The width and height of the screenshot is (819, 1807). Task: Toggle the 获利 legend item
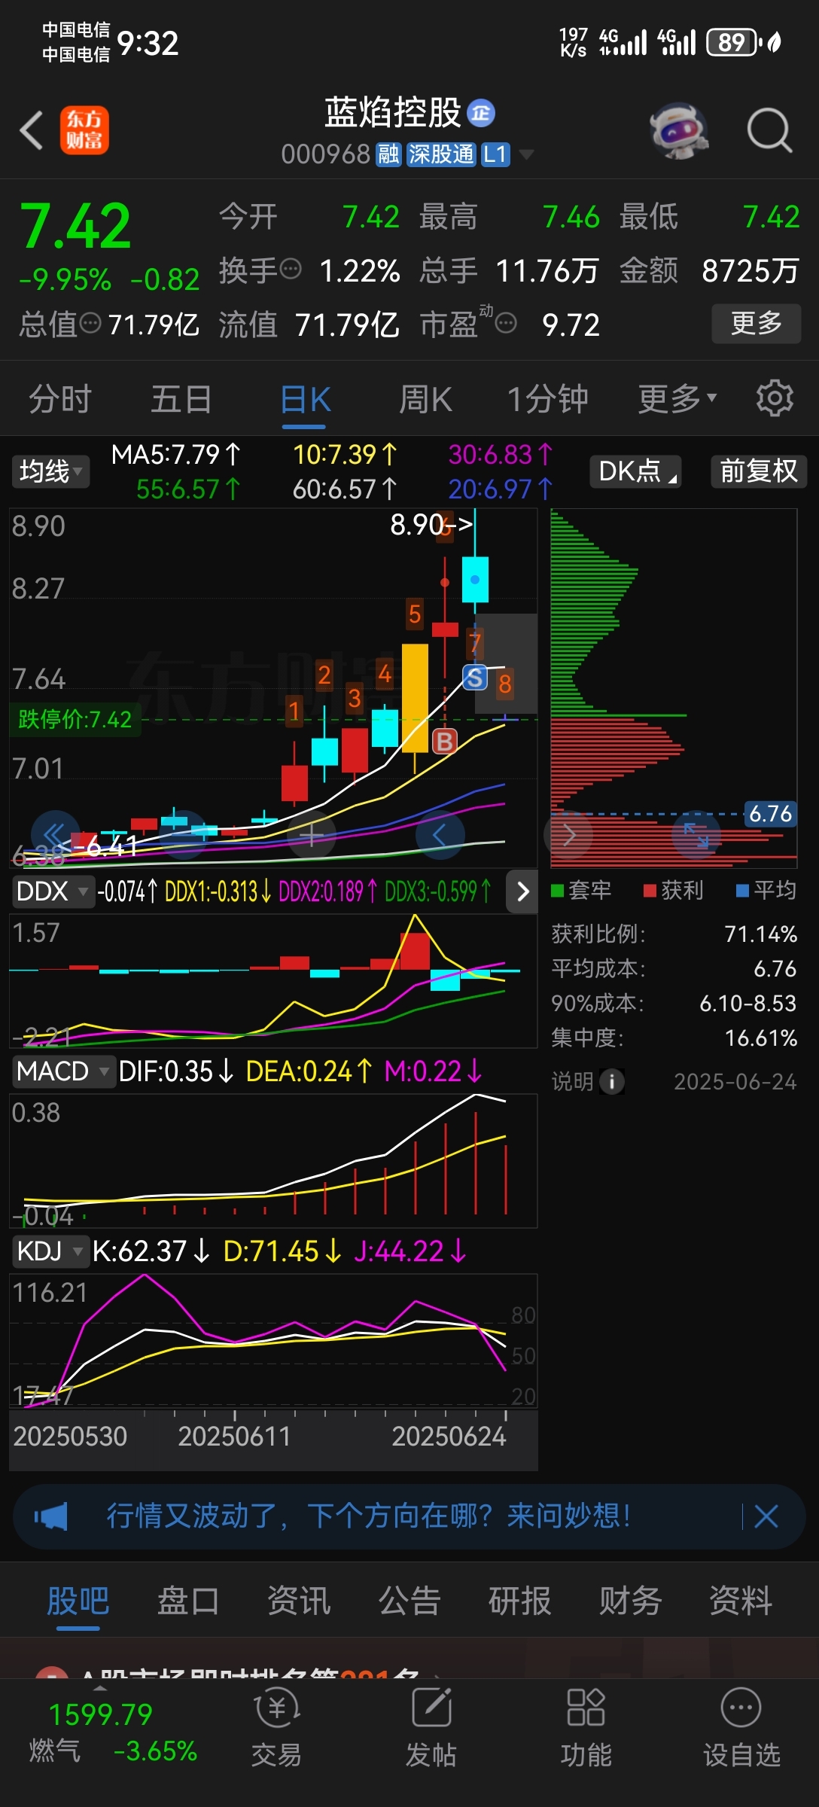click(x=674, y=890)
